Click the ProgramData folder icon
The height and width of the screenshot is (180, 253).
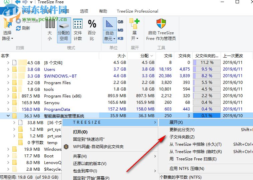click(15, 109)
